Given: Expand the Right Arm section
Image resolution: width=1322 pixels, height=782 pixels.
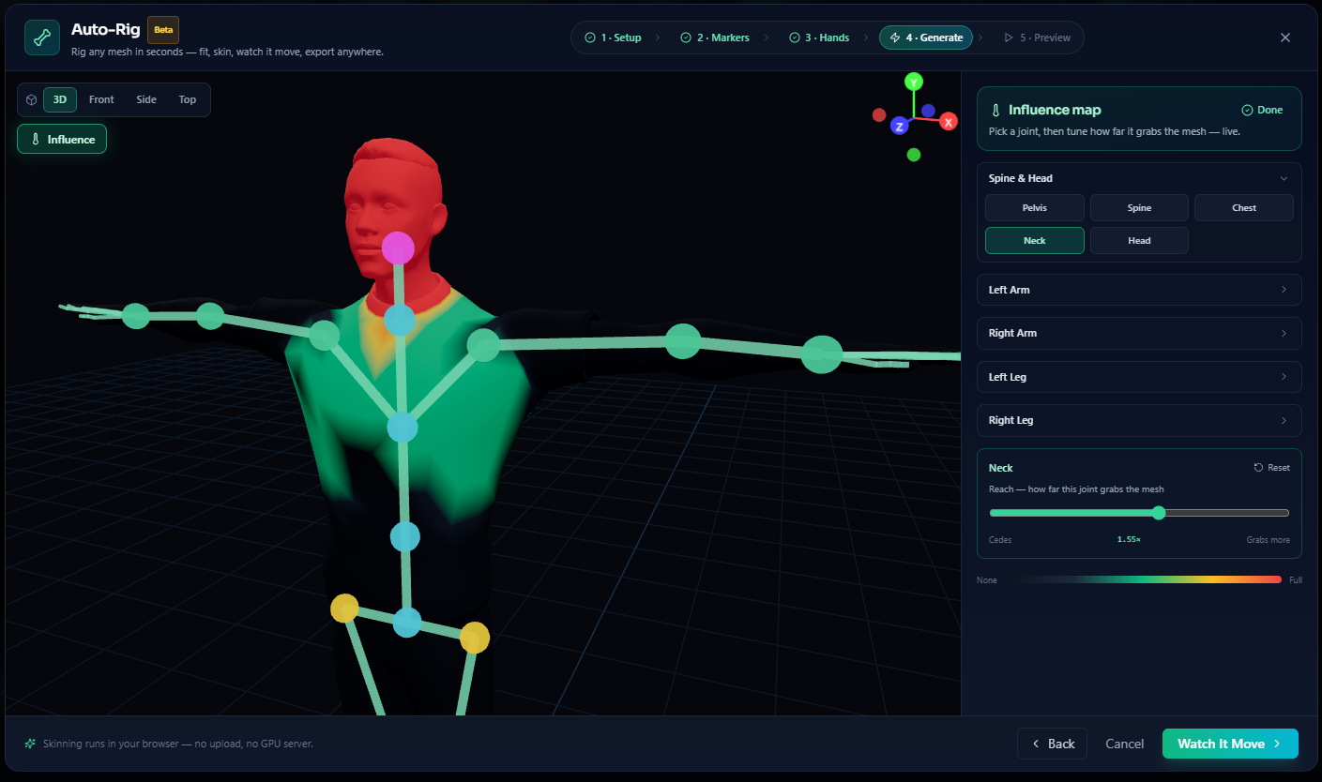Looking at the screenshot, I should pos(1139,333).
